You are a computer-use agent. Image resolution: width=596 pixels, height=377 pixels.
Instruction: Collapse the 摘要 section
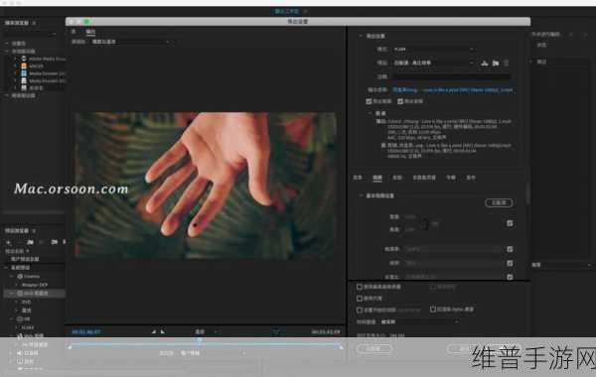tap(370, 113)
